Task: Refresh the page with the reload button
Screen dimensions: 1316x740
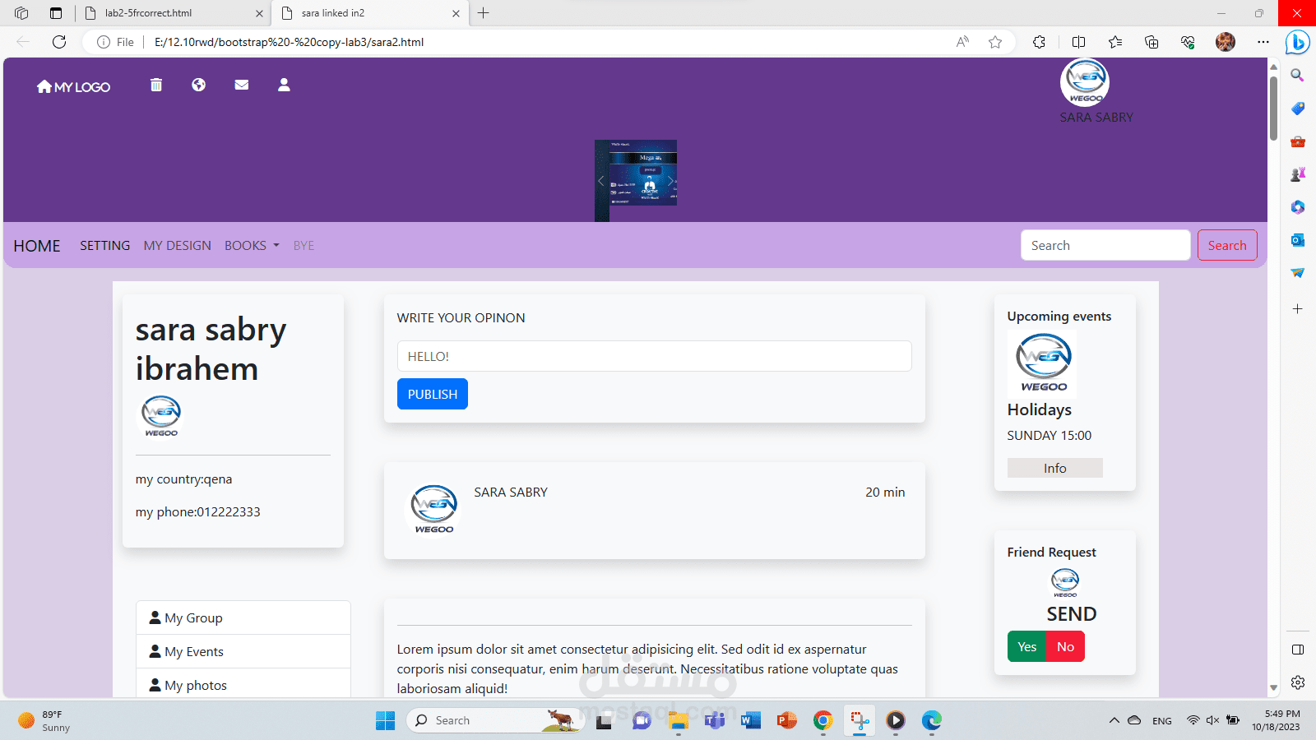Action: 59,42
